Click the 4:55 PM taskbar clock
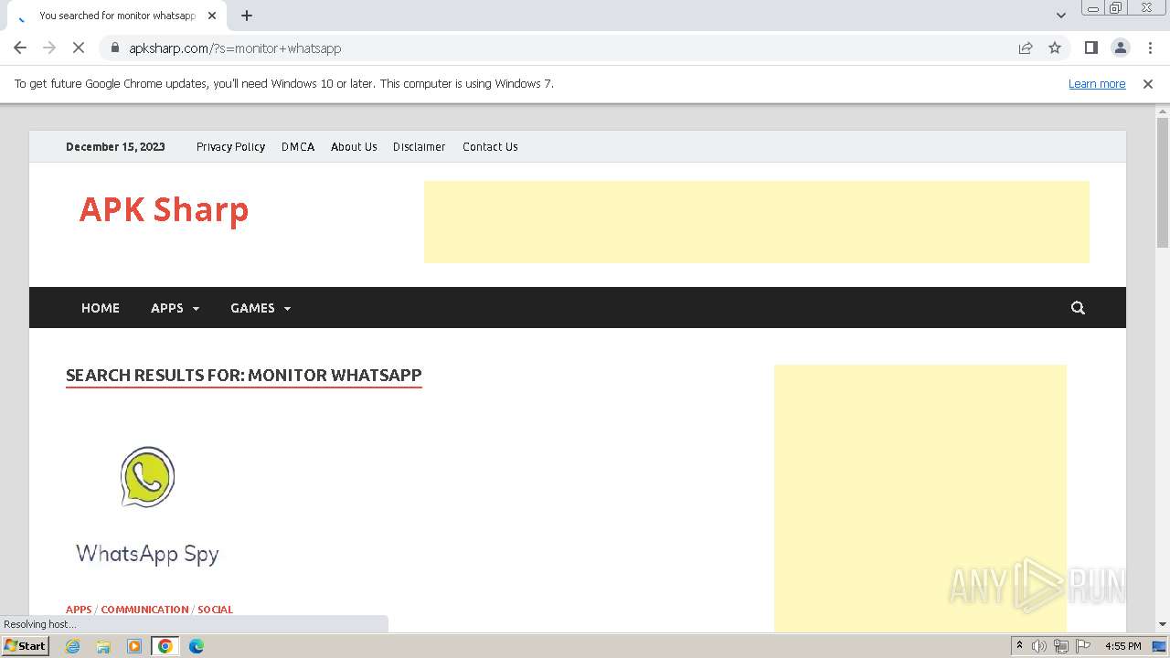This screenshot has width=1170, height=658. click(x=1122, y=646)
